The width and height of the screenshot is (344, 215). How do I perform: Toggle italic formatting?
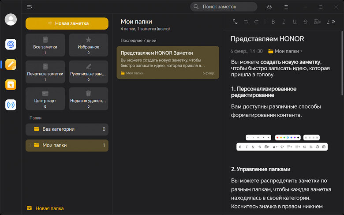(284, 22)
